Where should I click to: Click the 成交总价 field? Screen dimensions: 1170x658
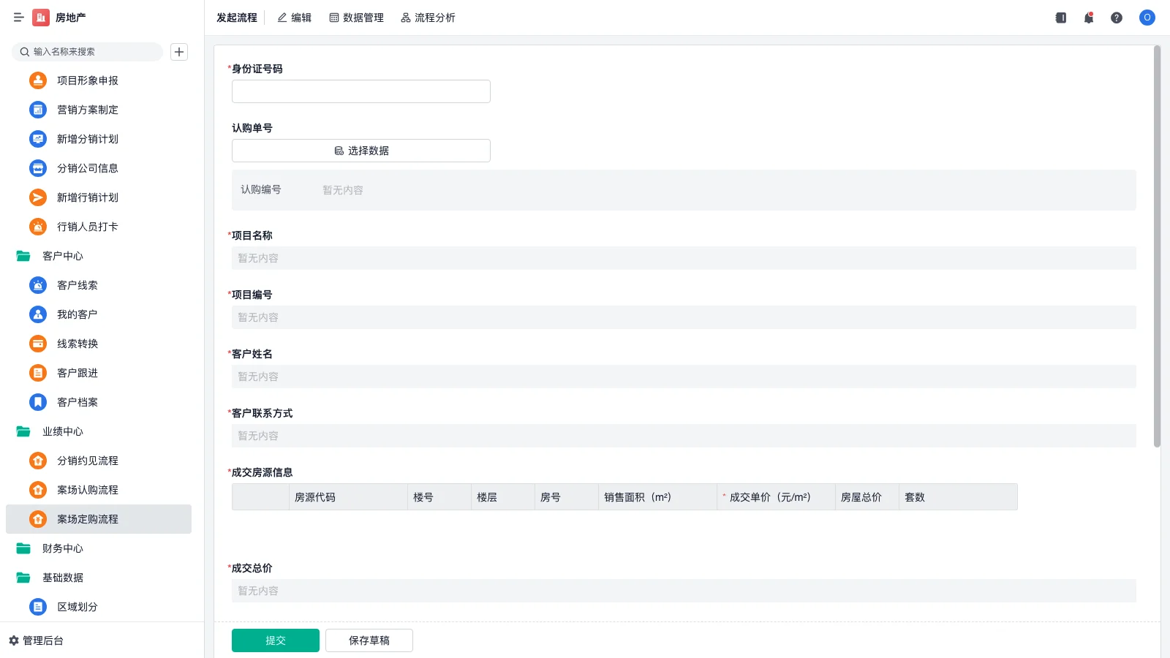pyautogui.click(x=684, y=591)
